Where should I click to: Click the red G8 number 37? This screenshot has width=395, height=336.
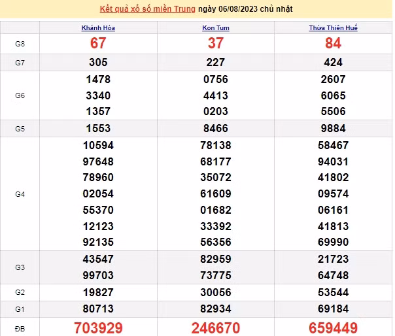click(x=215, y=43)
